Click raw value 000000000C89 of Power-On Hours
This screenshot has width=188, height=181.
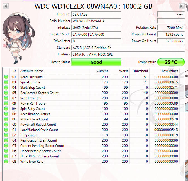(x=166, y=103)
